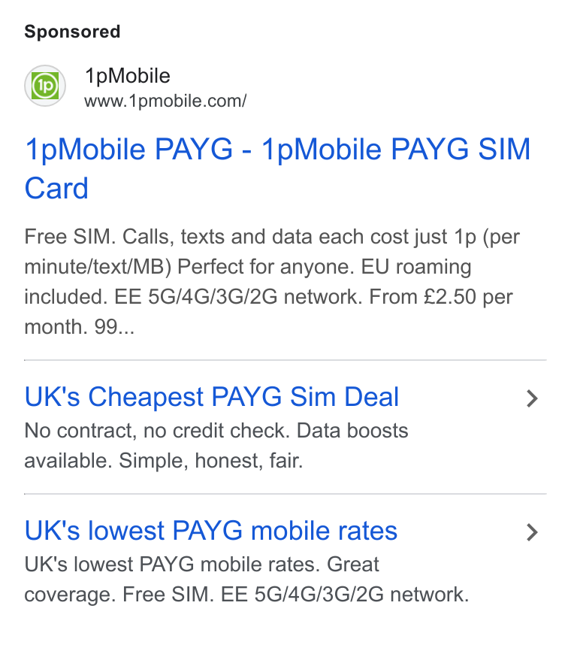The width and height of the screenshot is (571, 645).
Task: Open chevron beside UK's Cheapest PAYG Sim Deal
Action: click(532, 398)
